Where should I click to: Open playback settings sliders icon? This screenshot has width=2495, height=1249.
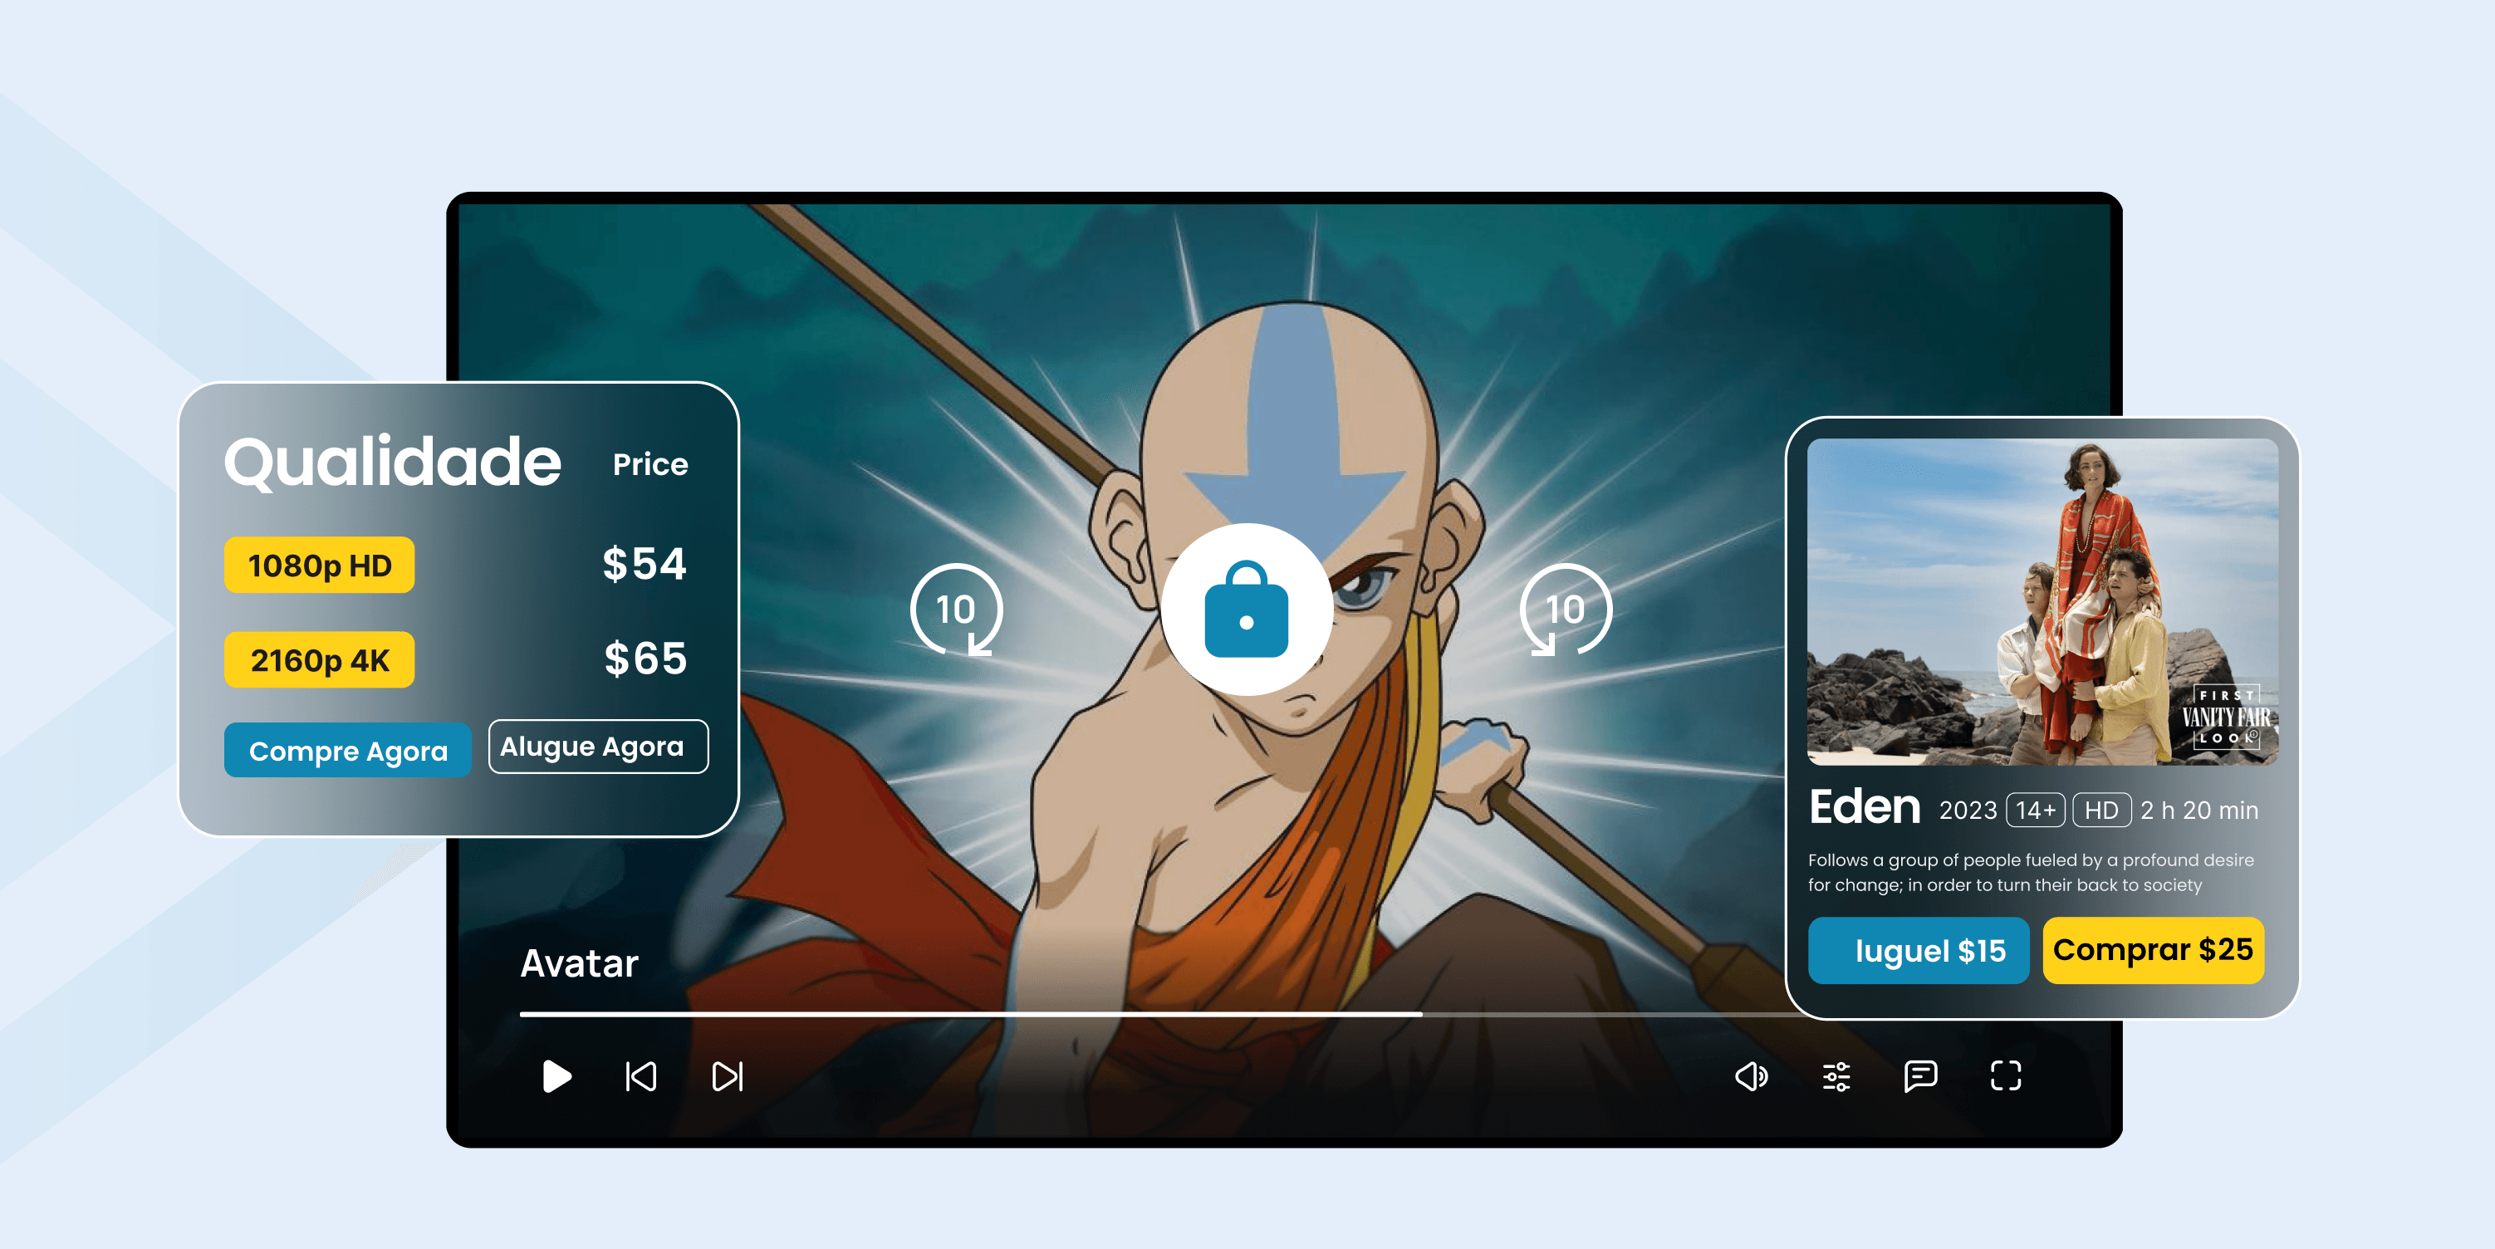pyautogui.click(x=1836, y=1075)
